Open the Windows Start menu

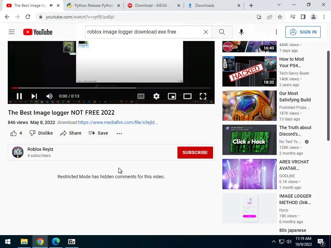(8, 242)
